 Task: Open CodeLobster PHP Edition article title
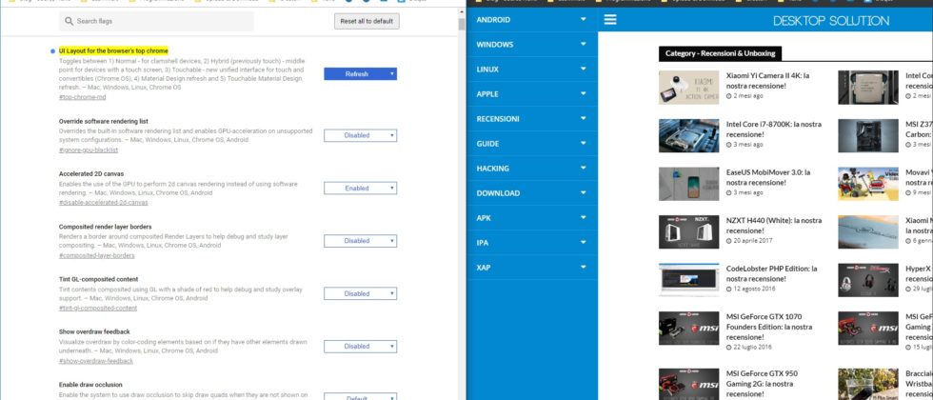tap(772, 274)
